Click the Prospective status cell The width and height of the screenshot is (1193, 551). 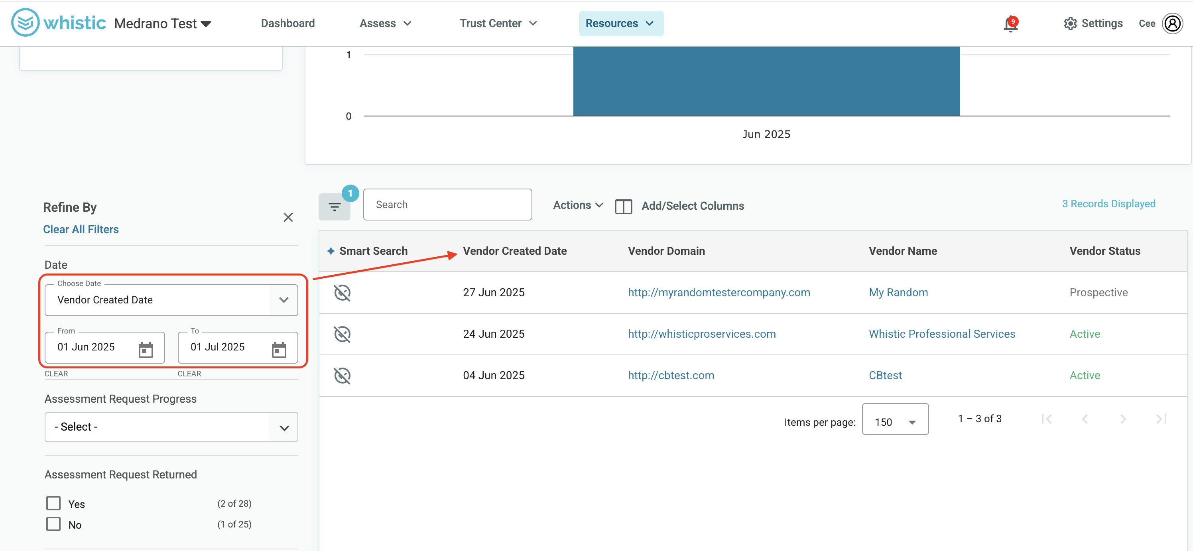click(1099, 293)
